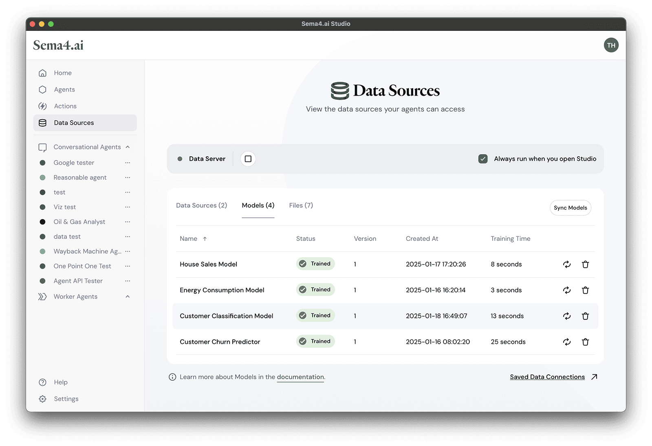
Task: Open options for One Point One Test
Action: (x=128, y=266)
